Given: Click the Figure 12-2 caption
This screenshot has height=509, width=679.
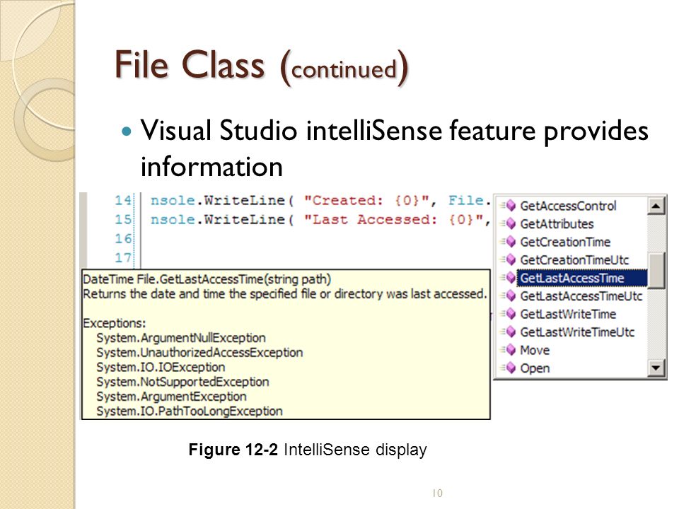Looking at the screenshot, I should click(308, 450).
